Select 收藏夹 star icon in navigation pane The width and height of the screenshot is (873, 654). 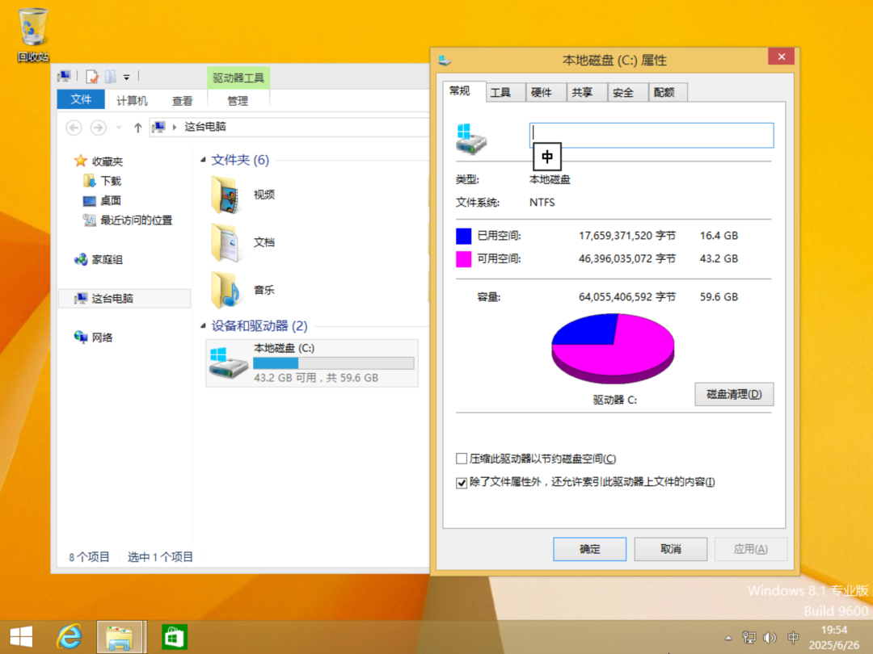[x=81, y=161]
